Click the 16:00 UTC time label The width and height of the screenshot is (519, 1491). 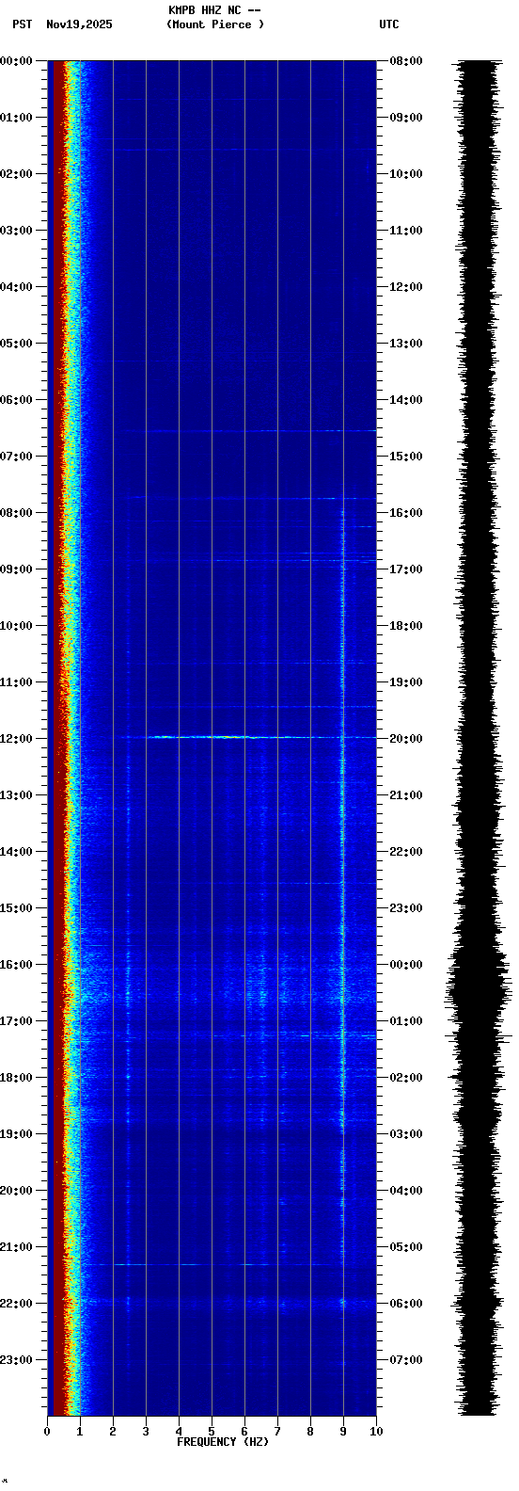[406, 513]
